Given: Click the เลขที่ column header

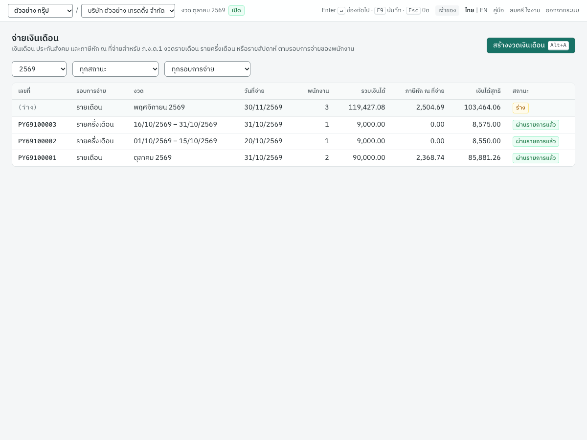Looking at the screenshot, I should pyautogui.click(x=24, y=91).
